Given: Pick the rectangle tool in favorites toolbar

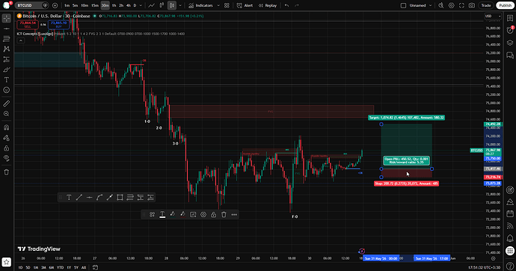Looking at the screenshot, I should [120, 197].
